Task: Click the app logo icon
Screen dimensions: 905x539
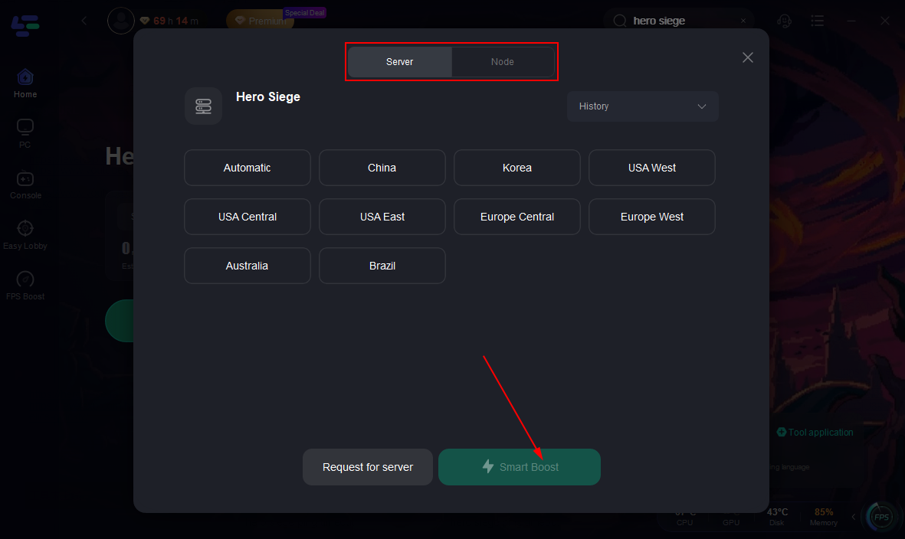Action: pyautogui.click(x=25, y=25)
